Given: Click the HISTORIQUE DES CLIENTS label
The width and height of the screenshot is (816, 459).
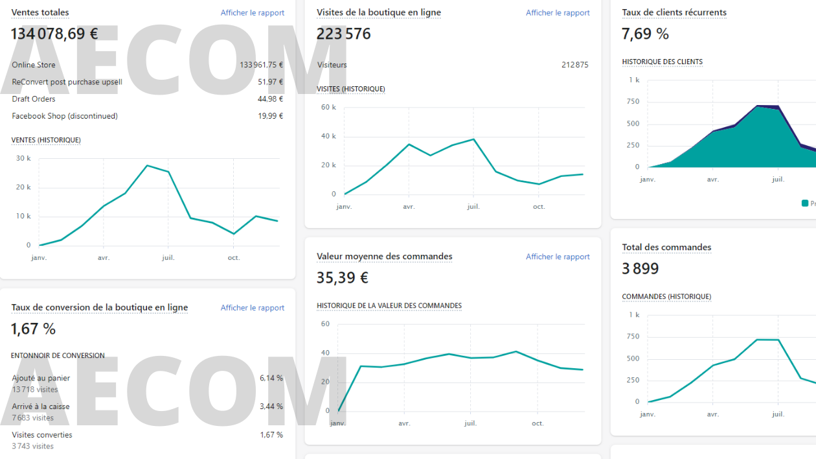Looking at the screenshot, I should click(x=663, y=62).
